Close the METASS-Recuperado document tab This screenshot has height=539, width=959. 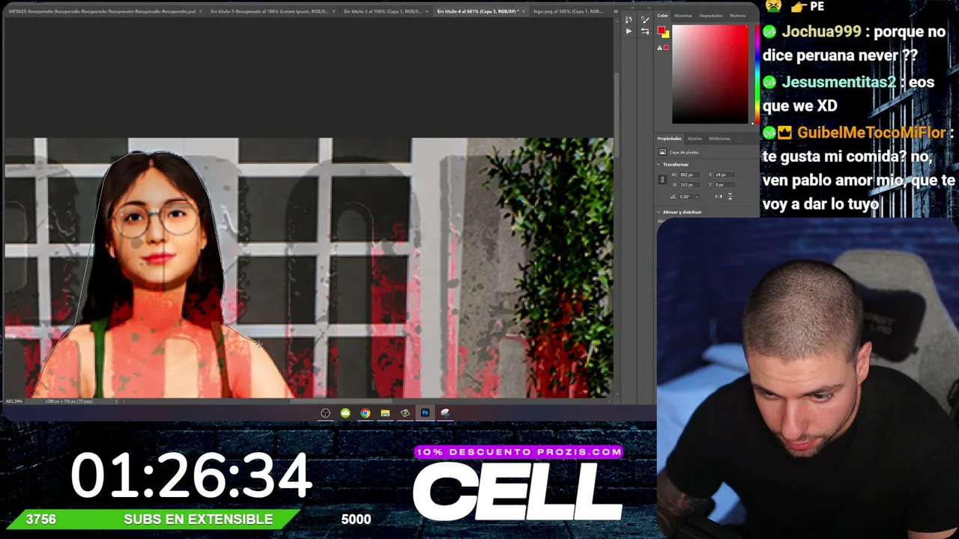tap(201, 11)
